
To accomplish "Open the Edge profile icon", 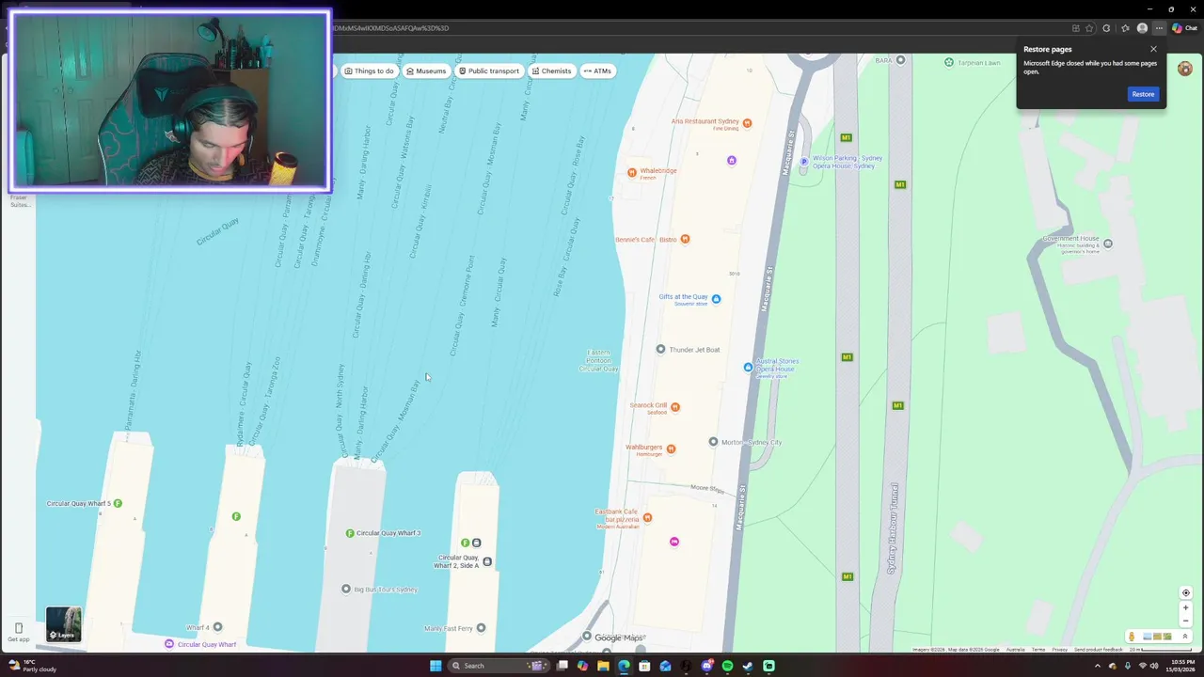I will tap(1142, 28).
